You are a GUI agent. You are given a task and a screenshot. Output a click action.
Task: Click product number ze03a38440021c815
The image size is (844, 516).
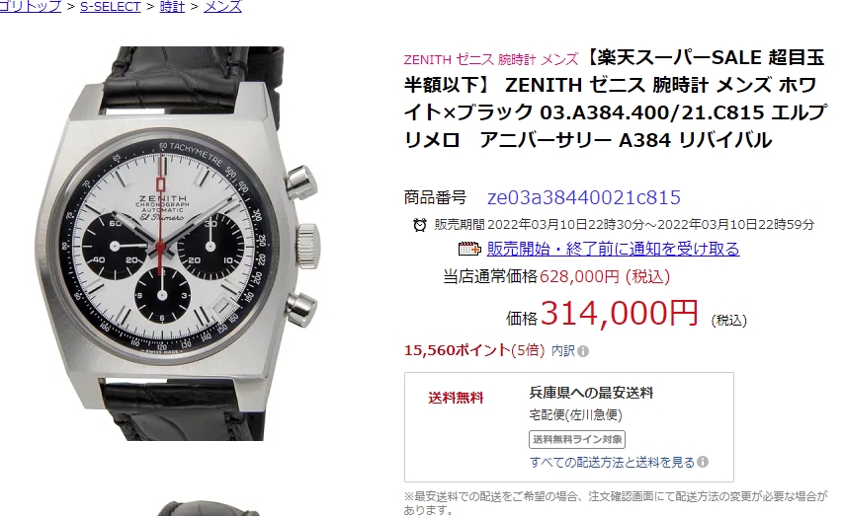584,197
